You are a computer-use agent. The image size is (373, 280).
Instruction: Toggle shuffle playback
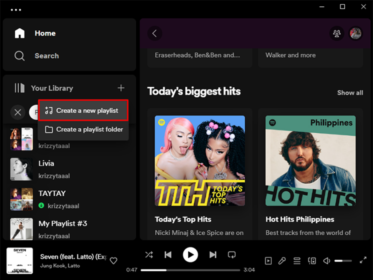point(149,255)
